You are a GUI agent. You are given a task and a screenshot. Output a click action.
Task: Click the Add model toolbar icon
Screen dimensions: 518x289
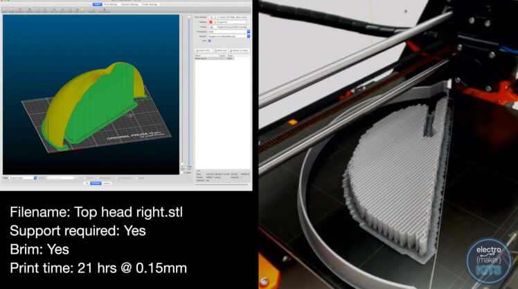4,10
